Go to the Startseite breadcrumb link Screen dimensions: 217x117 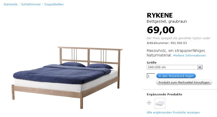click(x=10, y=4)
